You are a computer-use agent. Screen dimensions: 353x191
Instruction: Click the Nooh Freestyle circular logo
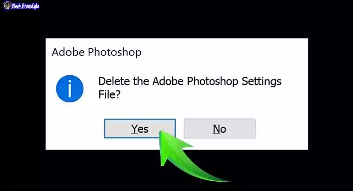pos(7,5)
